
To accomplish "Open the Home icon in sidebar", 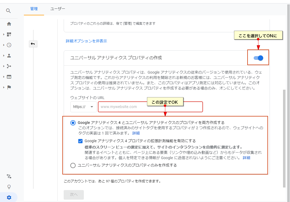I will (x=9, y=24).
